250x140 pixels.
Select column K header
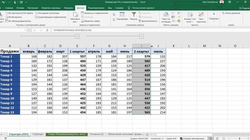[173, 46]
